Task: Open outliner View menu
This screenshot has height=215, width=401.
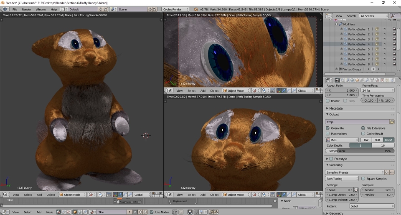Action: [339, 16]
